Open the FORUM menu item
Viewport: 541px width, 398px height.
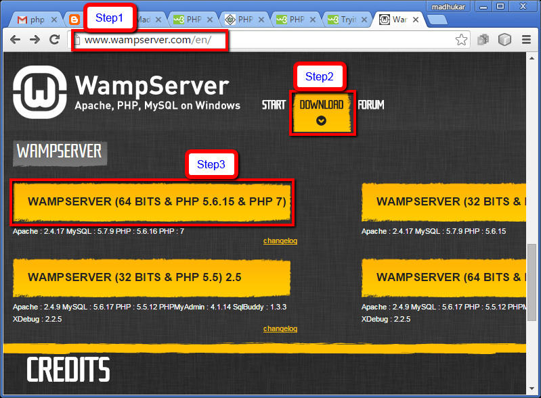370,105
